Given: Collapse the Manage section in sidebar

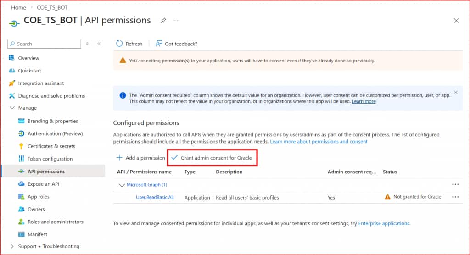Looking at the screenshot, I should [12, 108].
